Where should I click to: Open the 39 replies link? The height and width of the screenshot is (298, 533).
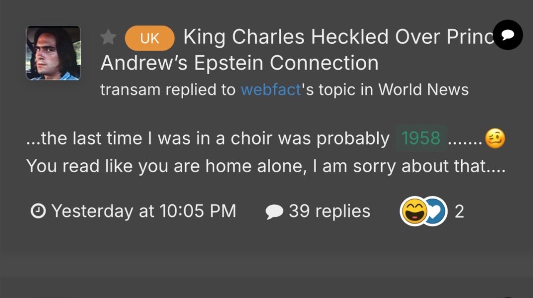[330, 211]
